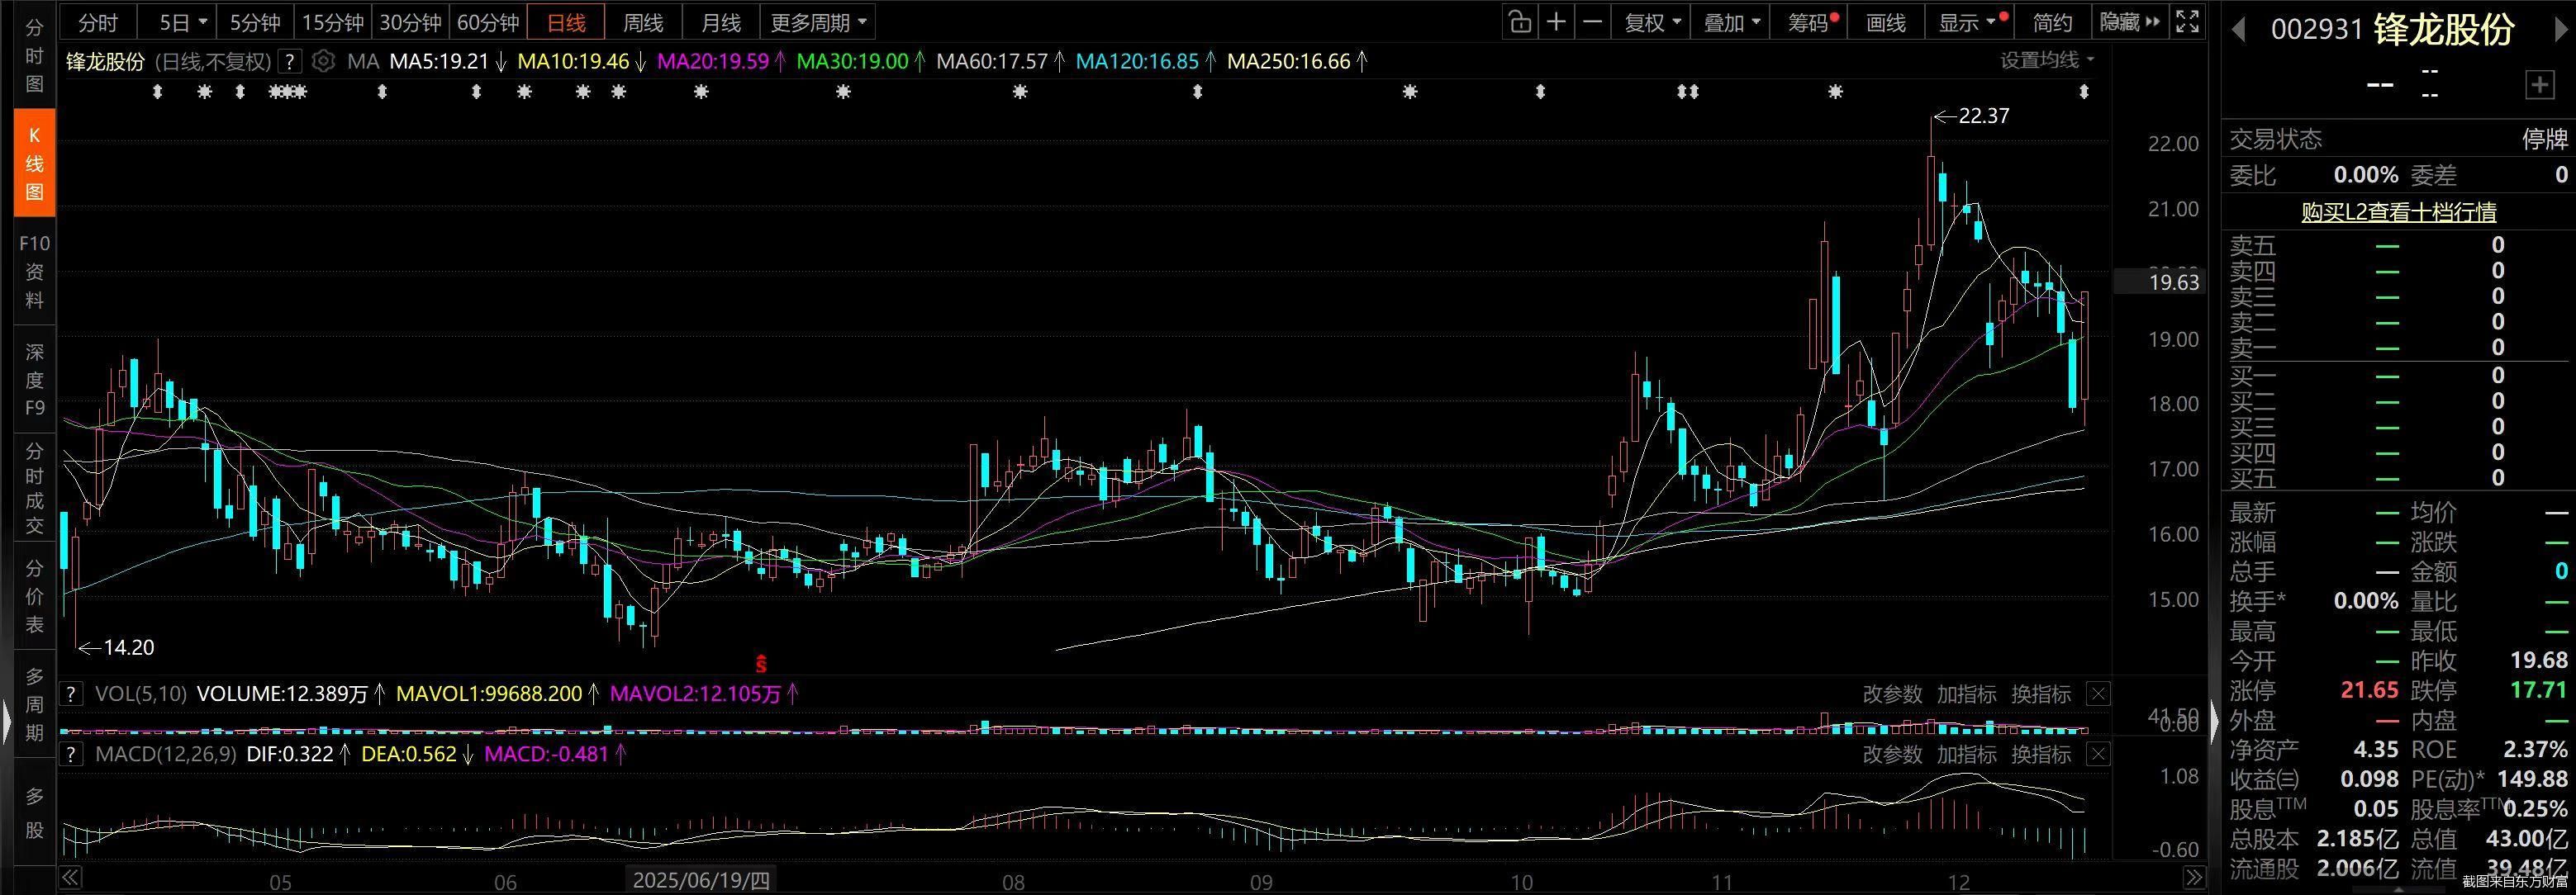
Task: Close the MACD indicator panel
Action: pos(2098,754)
